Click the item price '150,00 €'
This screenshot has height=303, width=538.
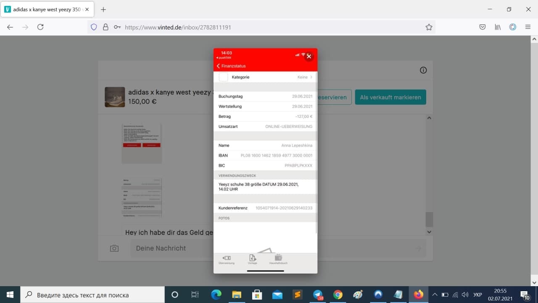(x=142, y=101)
